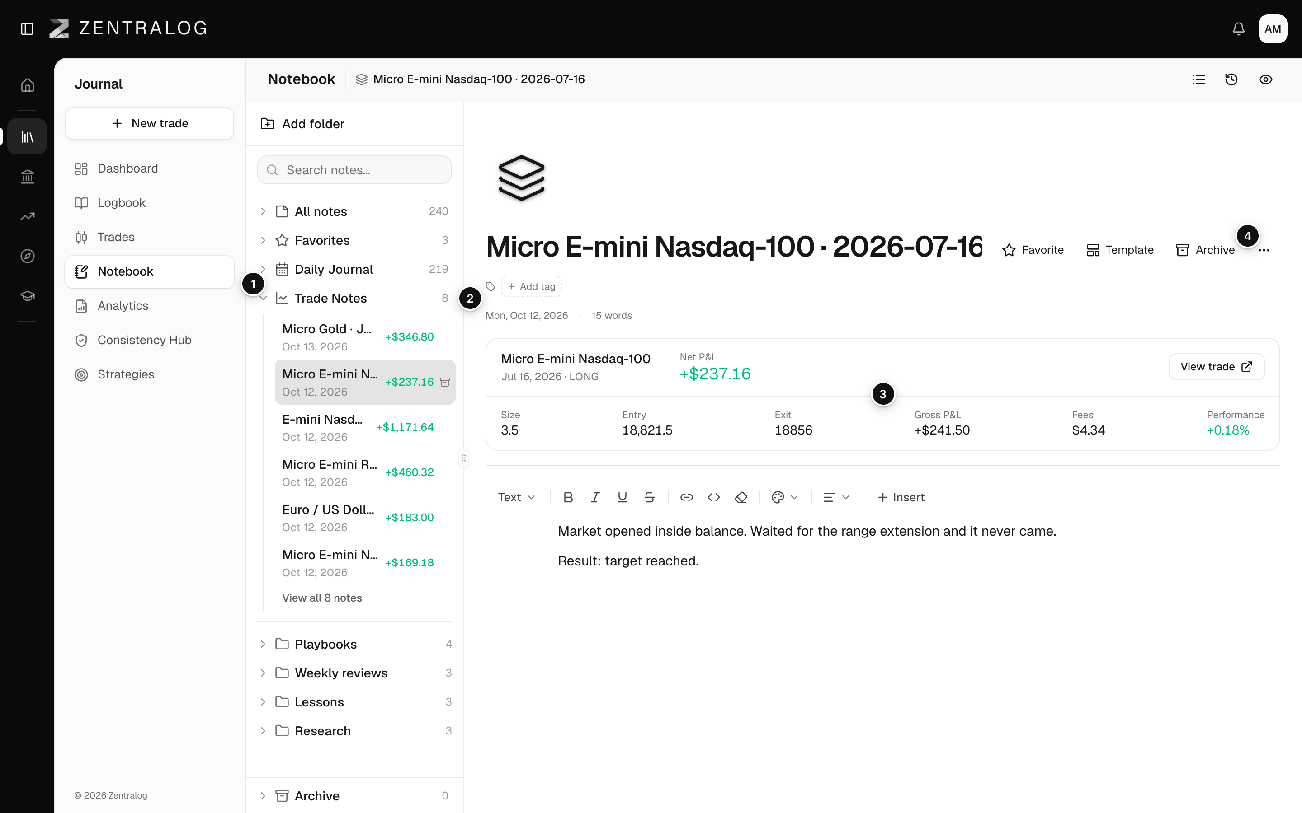Clear formatting with the eraser icon

pyautogui.click(x=741, y=497)
